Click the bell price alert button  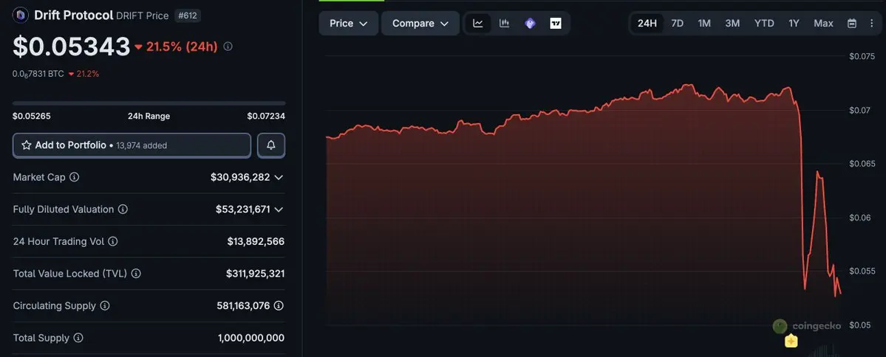point(271,145)
